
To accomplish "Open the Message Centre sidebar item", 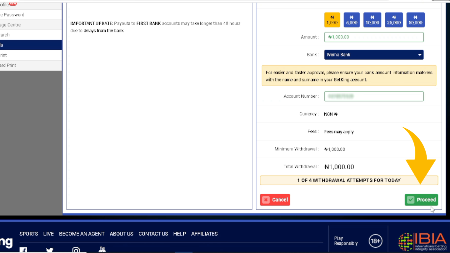I will point(31,25).
